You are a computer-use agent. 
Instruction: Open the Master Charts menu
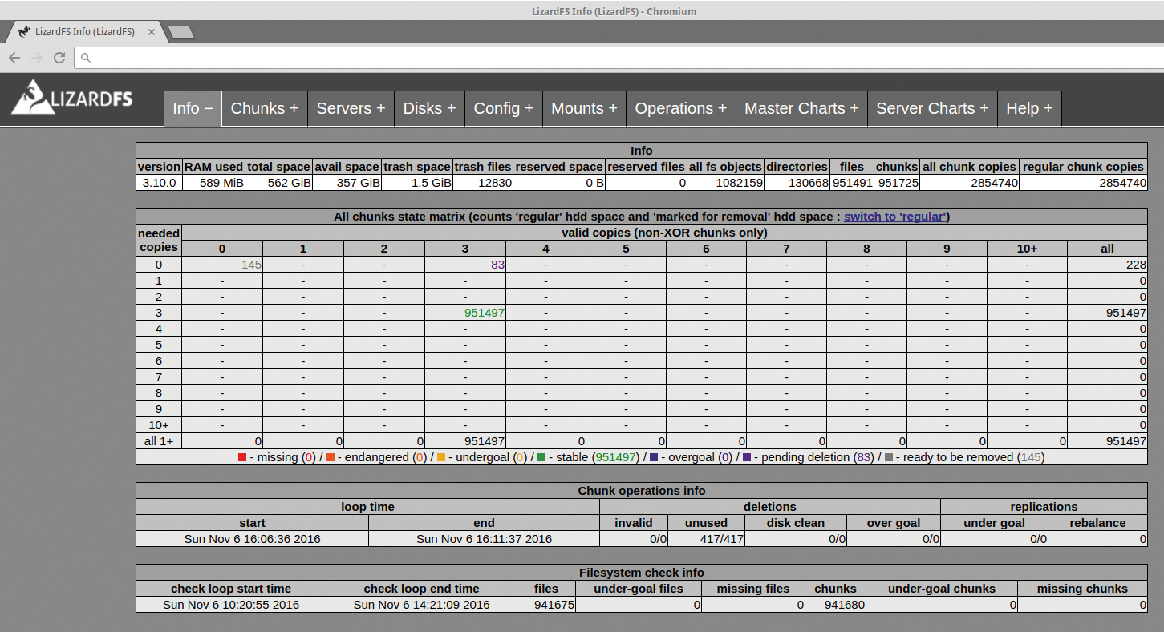pos(801,108)
